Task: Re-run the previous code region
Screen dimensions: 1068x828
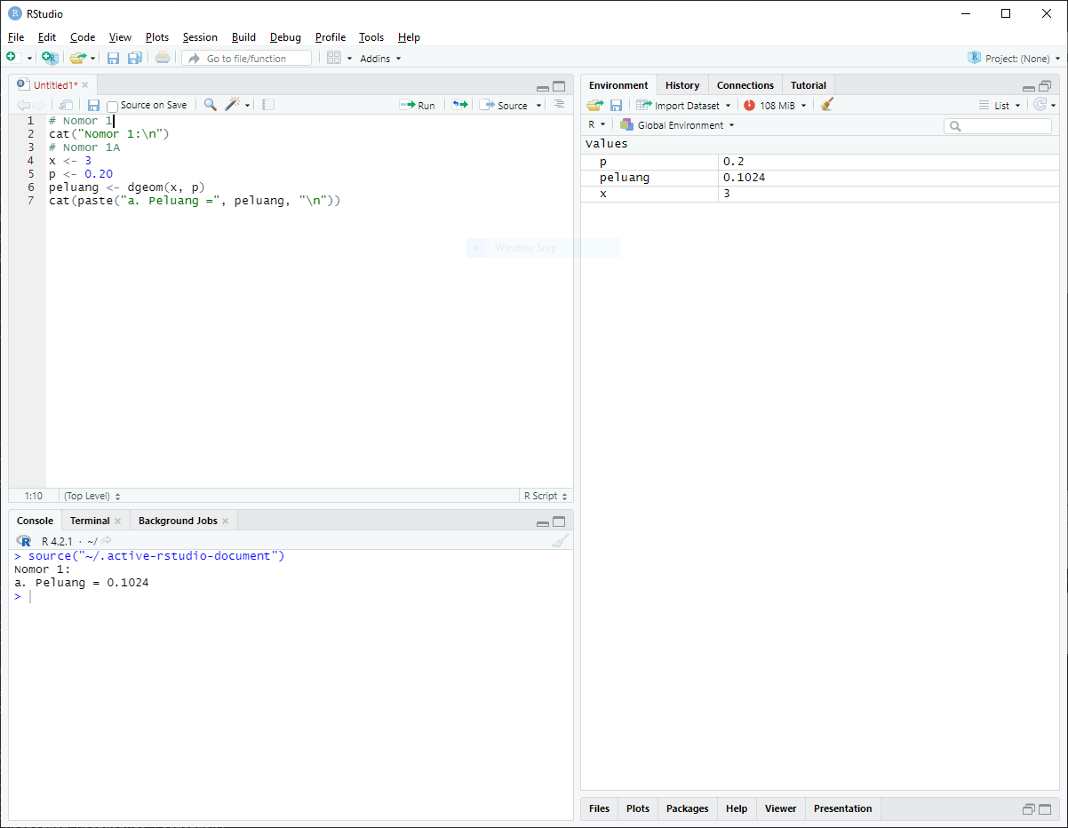Action: pos(458,105)
